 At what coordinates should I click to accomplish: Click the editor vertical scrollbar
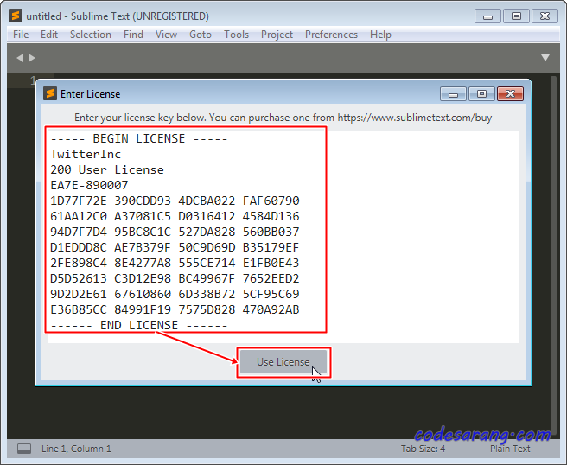(553, 253)
